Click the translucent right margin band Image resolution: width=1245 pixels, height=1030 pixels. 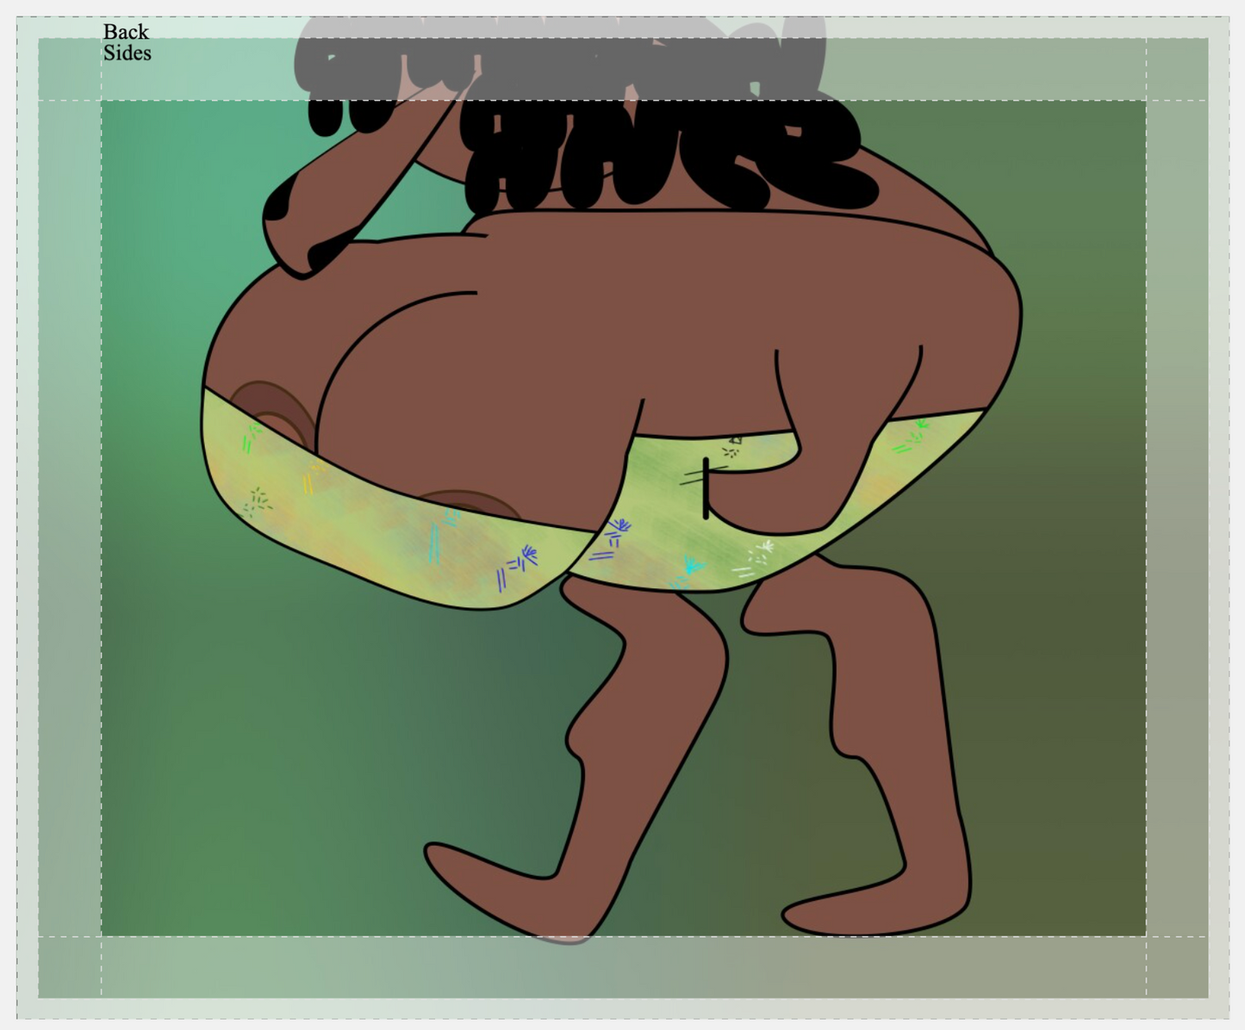coord(1176,517)
